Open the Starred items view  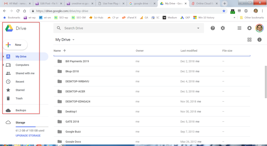point(20,90)
